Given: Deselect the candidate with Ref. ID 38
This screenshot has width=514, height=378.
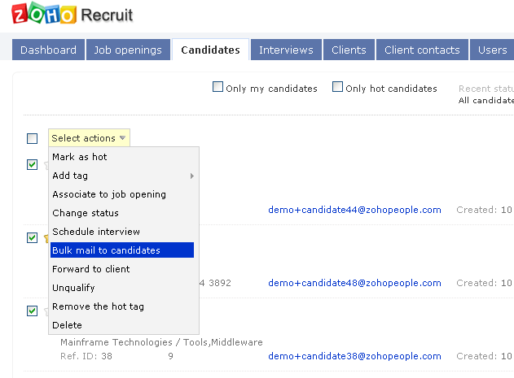Looking at the screenshot, I should [x=32, y=311].
